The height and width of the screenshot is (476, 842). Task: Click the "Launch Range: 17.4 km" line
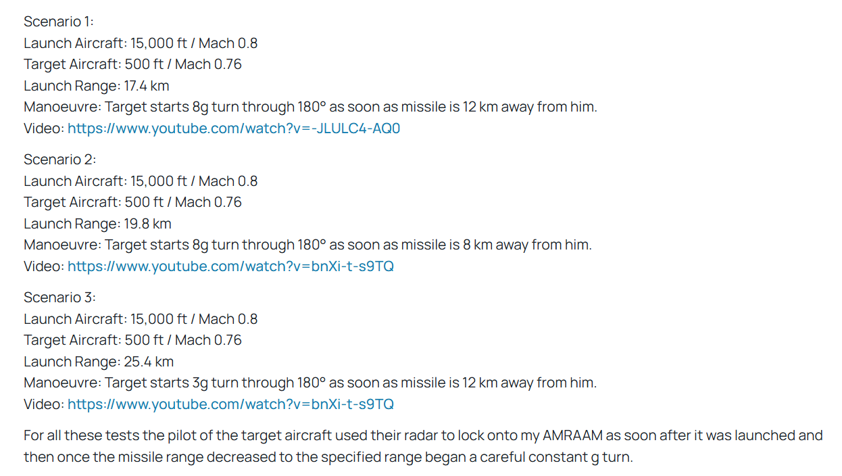(x=96, y=86)
